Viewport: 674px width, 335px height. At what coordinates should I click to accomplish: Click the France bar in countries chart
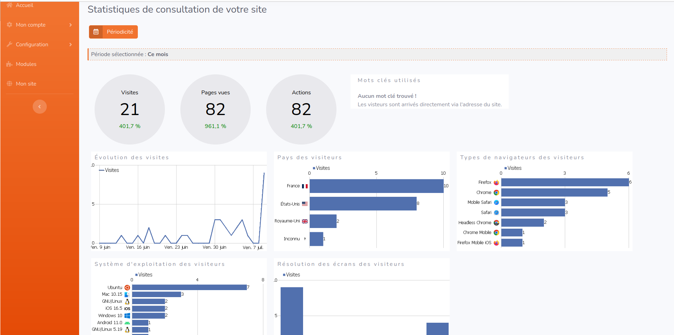point(377,186)
